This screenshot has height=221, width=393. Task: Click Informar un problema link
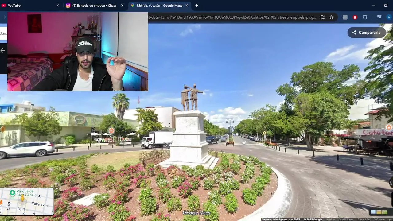tap(383, 219)
